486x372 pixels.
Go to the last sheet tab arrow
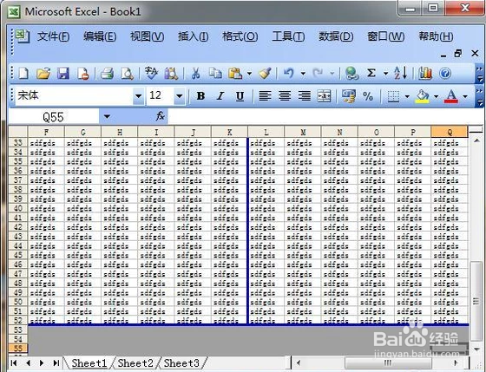point(56,362)
